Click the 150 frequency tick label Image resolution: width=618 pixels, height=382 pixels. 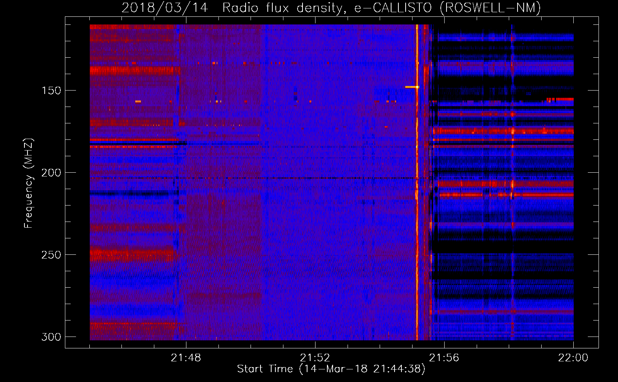(x=51, y=91)
